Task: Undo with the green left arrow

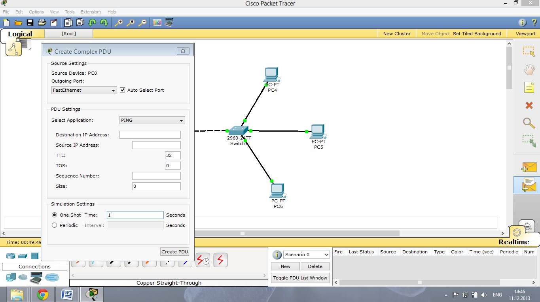Action: pyautogui.click(x=92, y=23)
